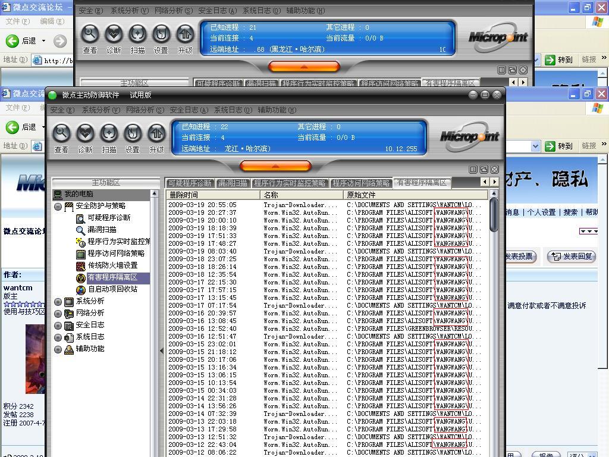Viewport: 609px width, 457px height.
Task: Open the address bar dropdown beside the lower 转到 button
Action: (536, 146)
